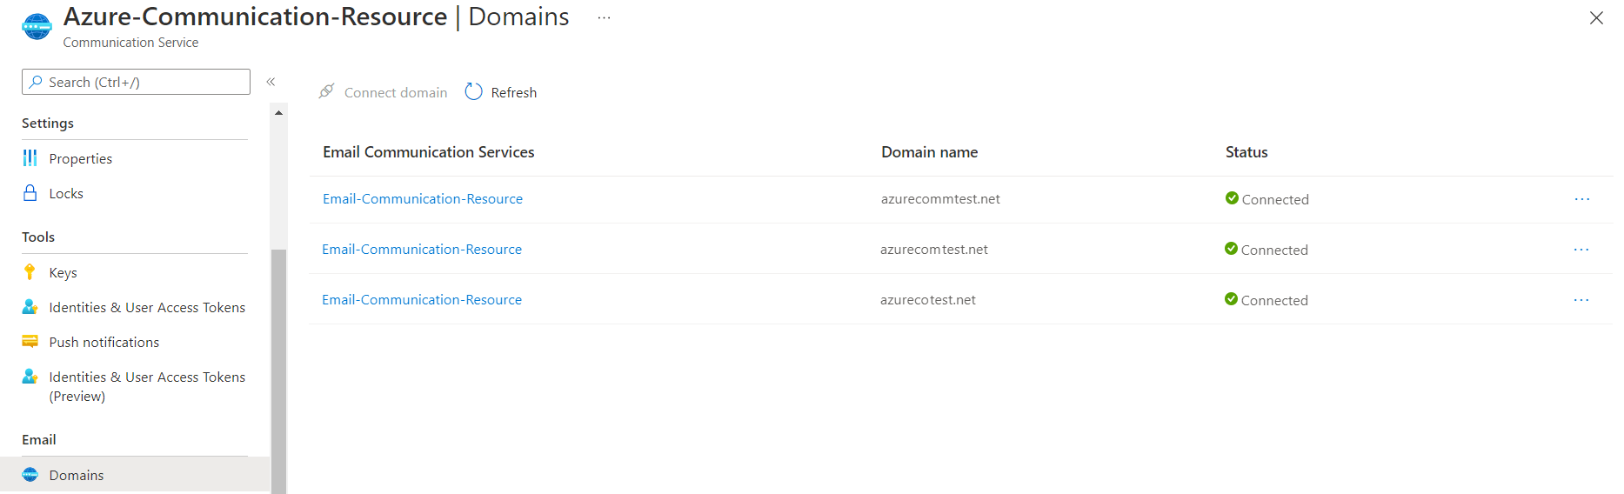Click domain name azurecotest.net
Image resolution: width=1624 pixels, height=494 pixels.
tap(928, 299)
